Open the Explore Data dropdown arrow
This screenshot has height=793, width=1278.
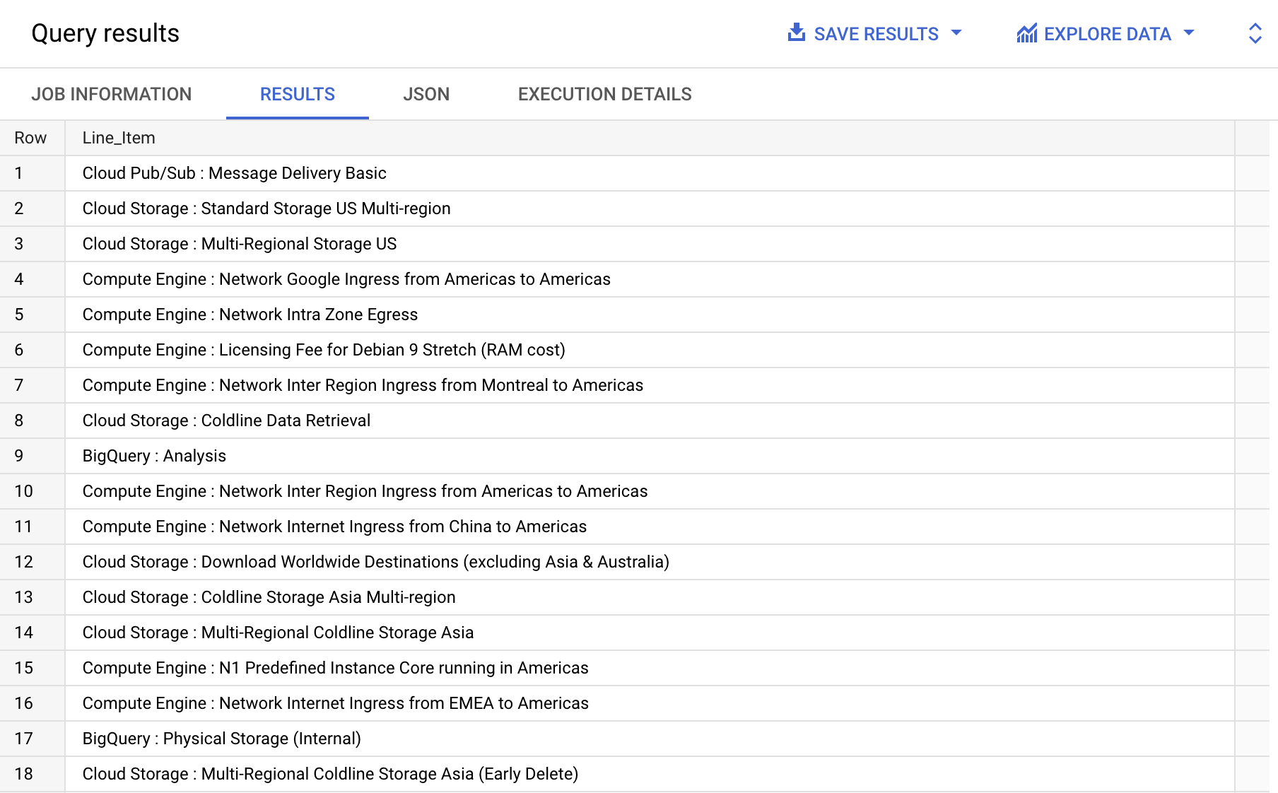pos(1188,33)
